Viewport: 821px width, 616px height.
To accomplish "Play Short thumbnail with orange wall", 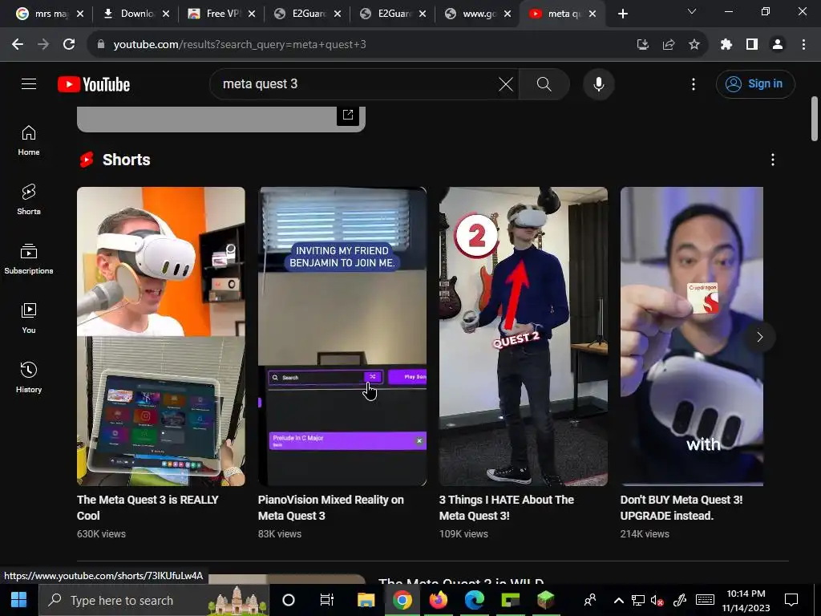I will 160,336.
